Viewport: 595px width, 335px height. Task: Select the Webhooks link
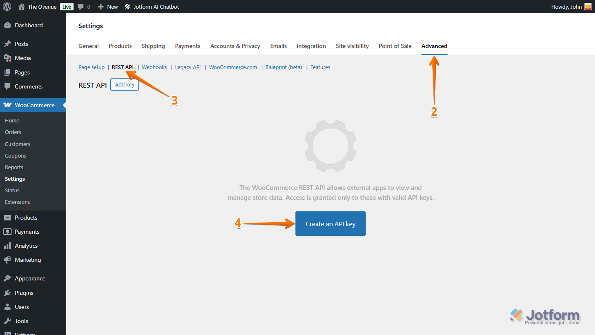154,67
